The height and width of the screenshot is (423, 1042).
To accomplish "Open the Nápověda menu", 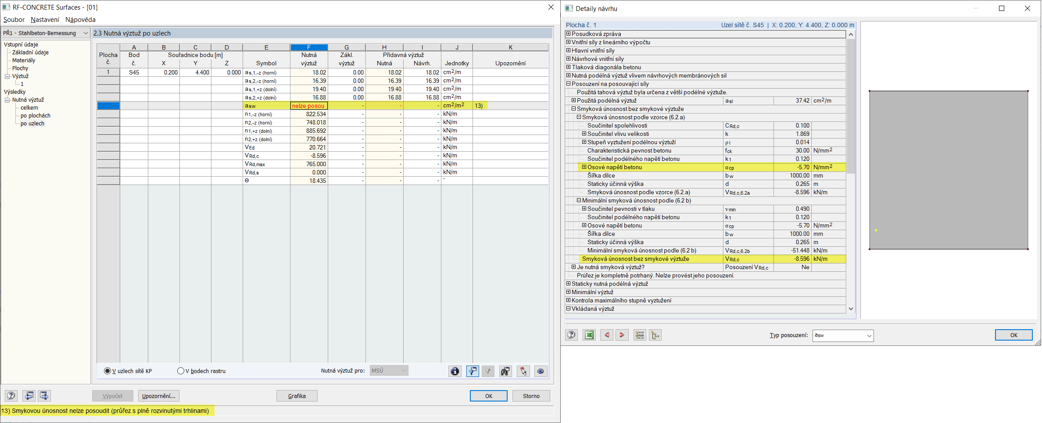I will coord(80,20).
